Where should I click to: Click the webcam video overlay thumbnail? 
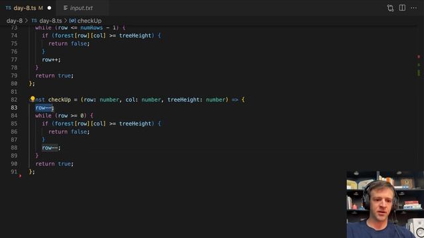[x=386, y=204]
